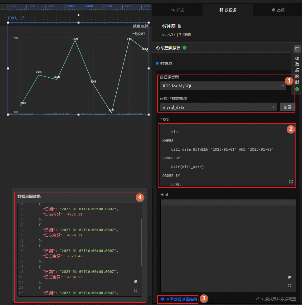Screen dimensions: 302x305
Task: Click the 4678.31 value in result JSON
Action: point(75,235)
